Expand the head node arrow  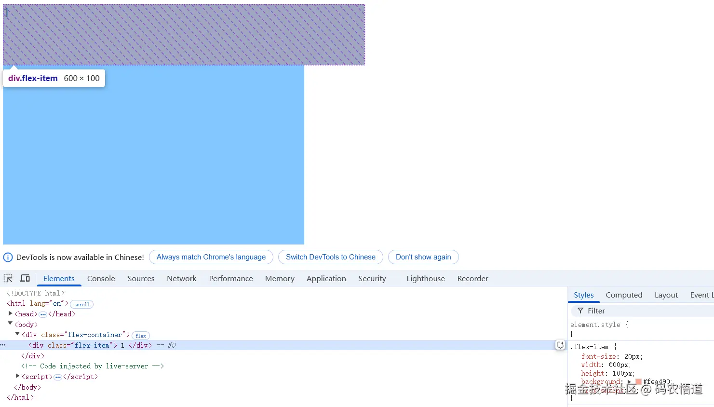[x=10, y=314]
